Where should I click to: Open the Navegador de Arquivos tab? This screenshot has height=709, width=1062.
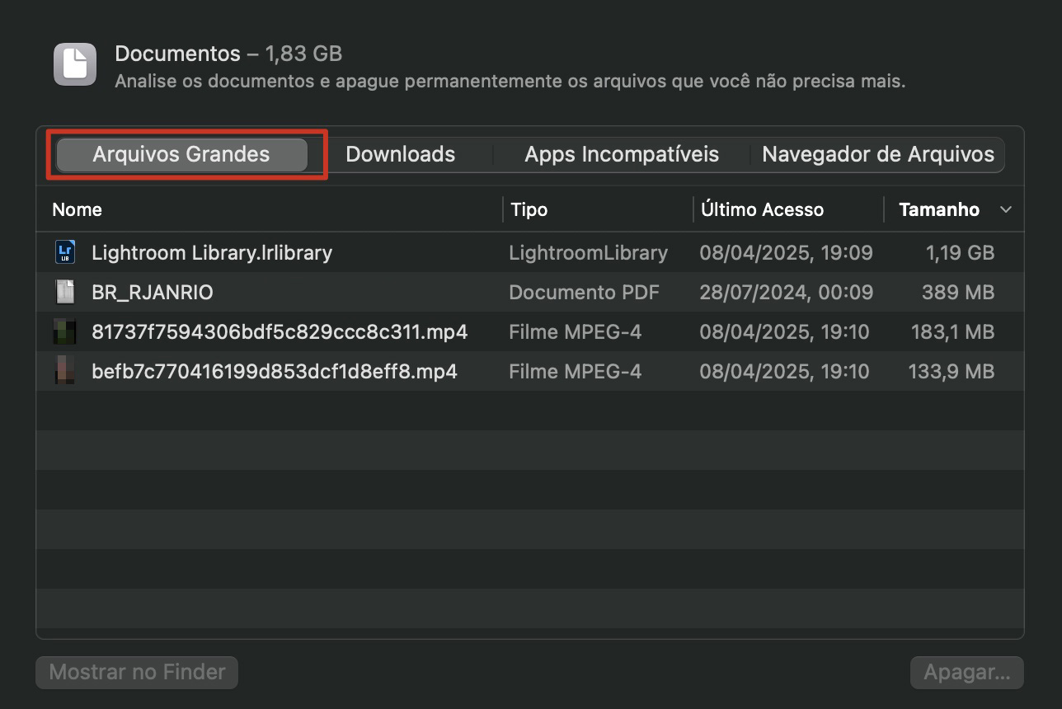click(877, 155)
